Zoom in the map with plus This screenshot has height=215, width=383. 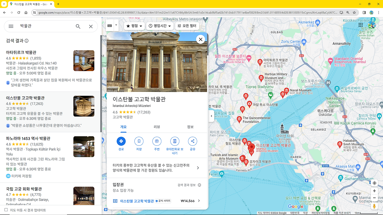click(374, 191)
